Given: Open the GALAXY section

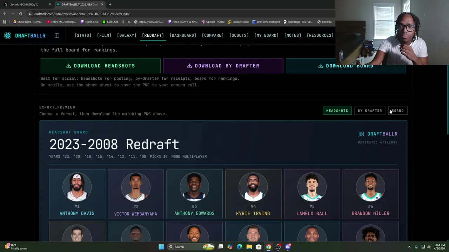Looking at the screenshot, I should 127,35.
